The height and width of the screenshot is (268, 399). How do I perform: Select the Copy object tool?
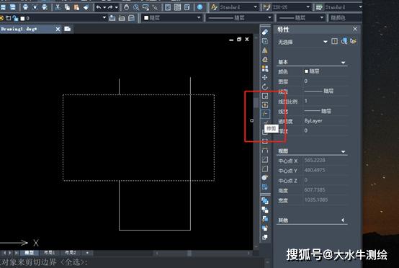point(265,41)
